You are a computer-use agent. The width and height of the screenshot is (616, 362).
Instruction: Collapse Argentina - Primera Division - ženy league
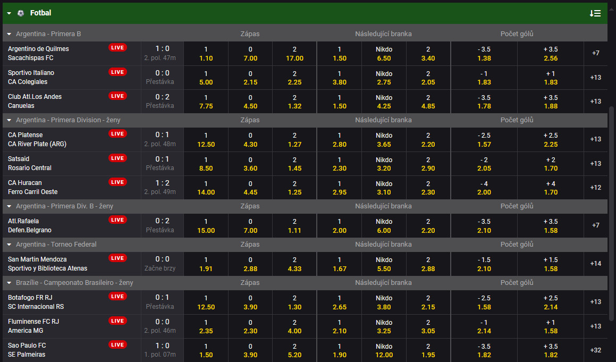pyautogui.click(x=9, y=120)
